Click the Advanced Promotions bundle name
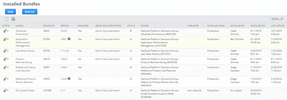287x100 pixels. coord(22,33)
